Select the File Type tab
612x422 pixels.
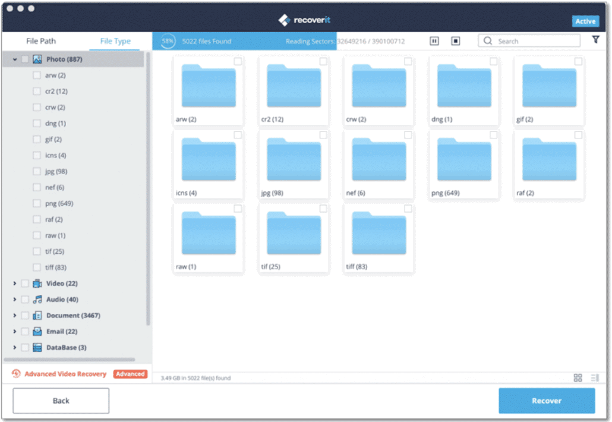point(115,41)
